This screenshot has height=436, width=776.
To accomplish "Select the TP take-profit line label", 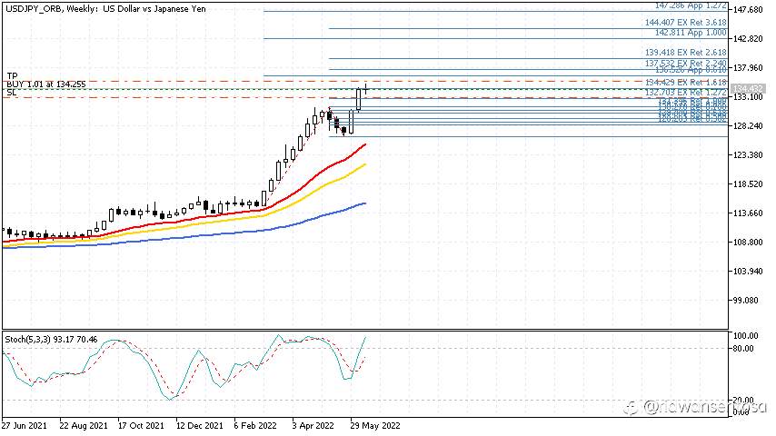I will [12, 76].
